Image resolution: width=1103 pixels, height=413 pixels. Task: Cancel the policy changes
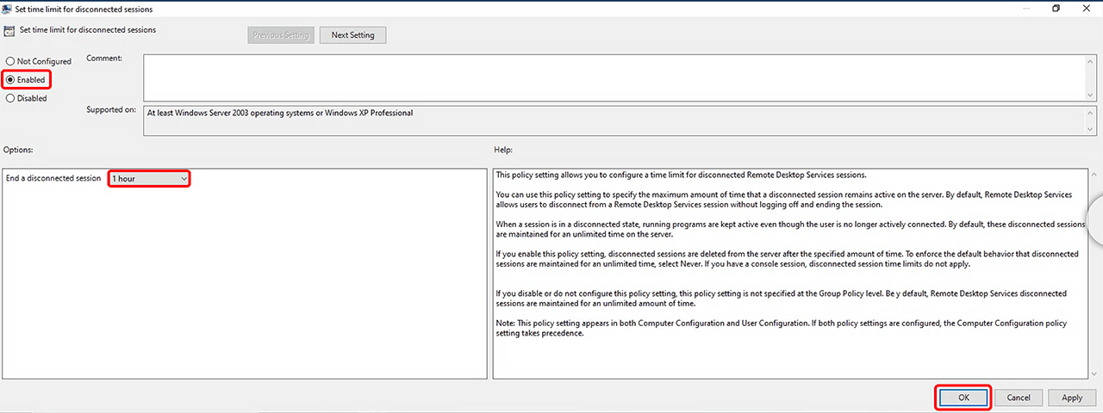point(1019,398)
